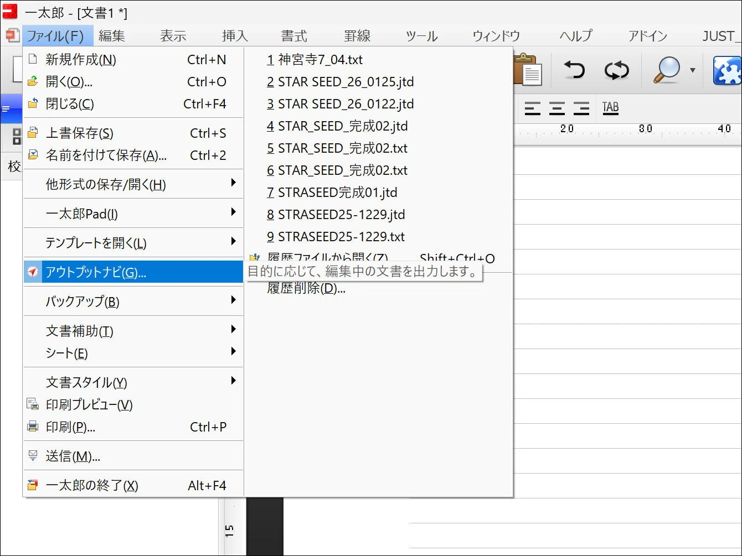Open recent file 神宮寺7_04.txt

click(379, 59)
